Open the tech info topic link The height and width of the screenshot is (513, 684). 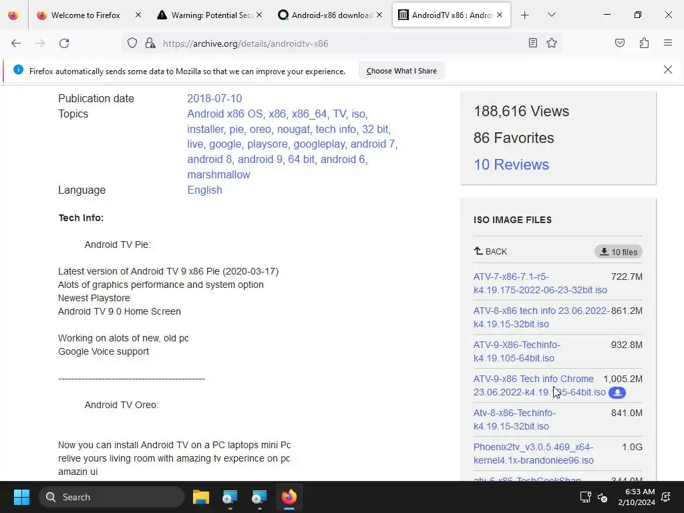coord(336,129)
